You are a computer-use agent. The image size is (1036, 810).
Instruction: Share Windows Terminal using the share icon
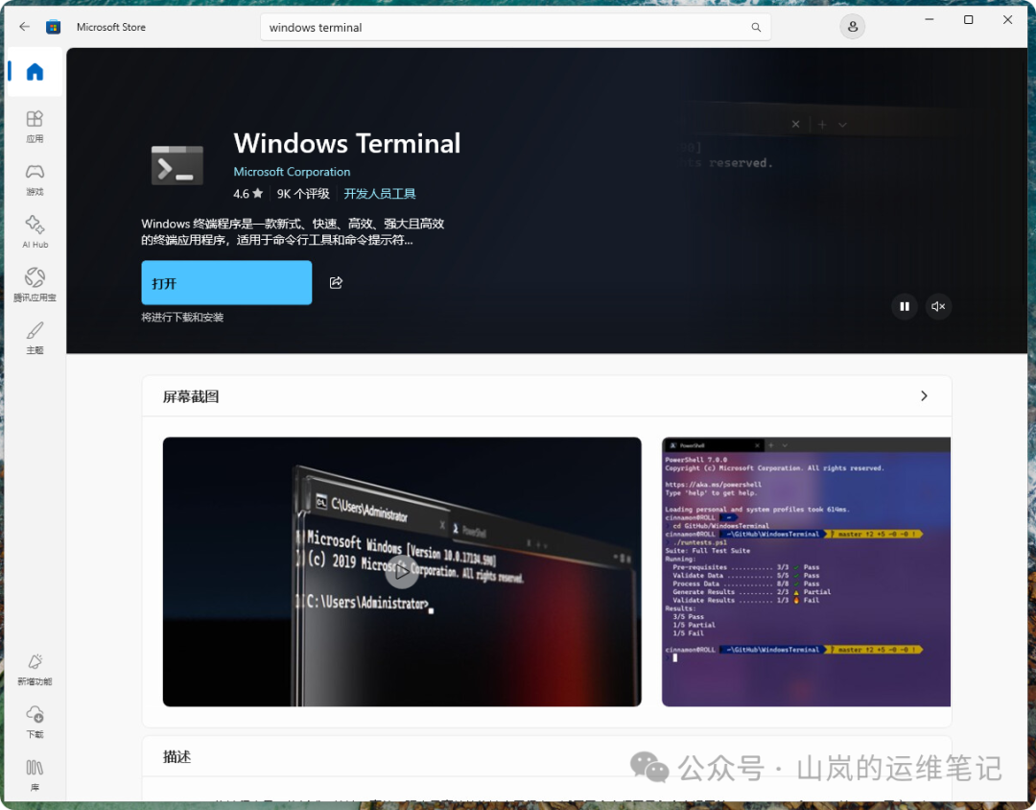[336, 282]
